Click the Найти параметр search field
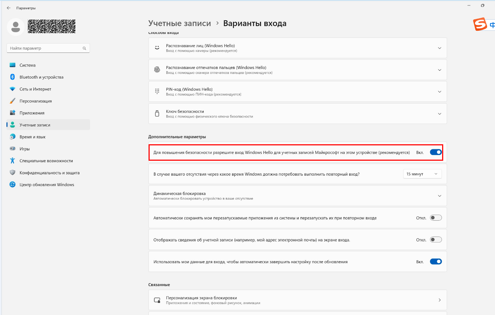Image resolution: width=495 pixels, height=315 pixels. pos(48,48)
